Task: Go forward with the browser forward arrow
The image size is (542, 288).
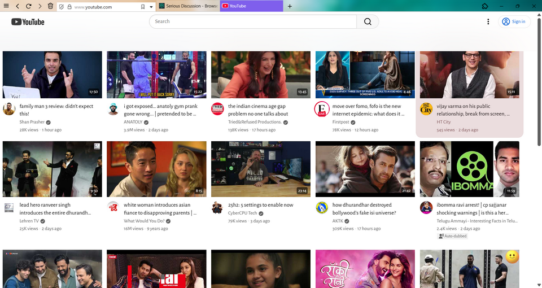Action: click(40, 6)
